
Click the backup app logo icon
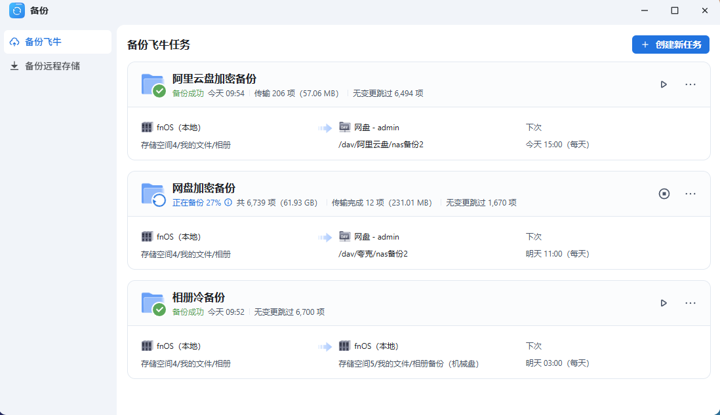(x=17, y=10)
